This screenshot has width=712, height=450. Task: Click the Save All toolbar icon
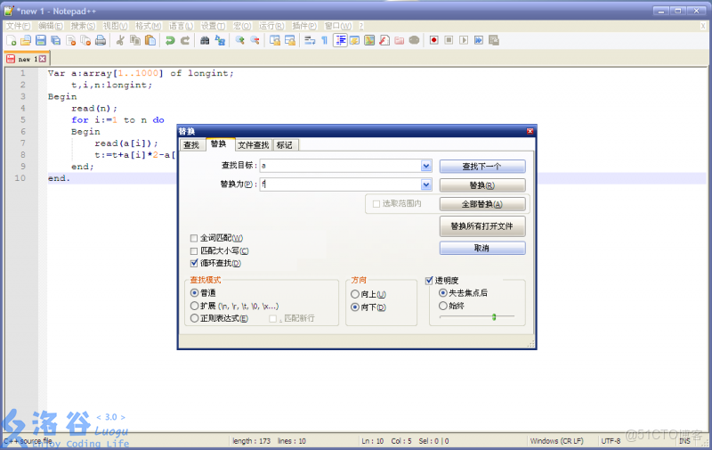click(56, 40)
